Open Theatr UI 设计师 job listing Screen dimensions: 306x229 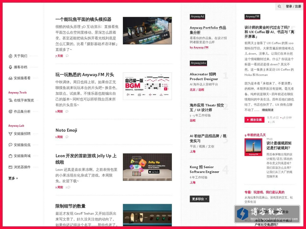[x=207, y=108]
